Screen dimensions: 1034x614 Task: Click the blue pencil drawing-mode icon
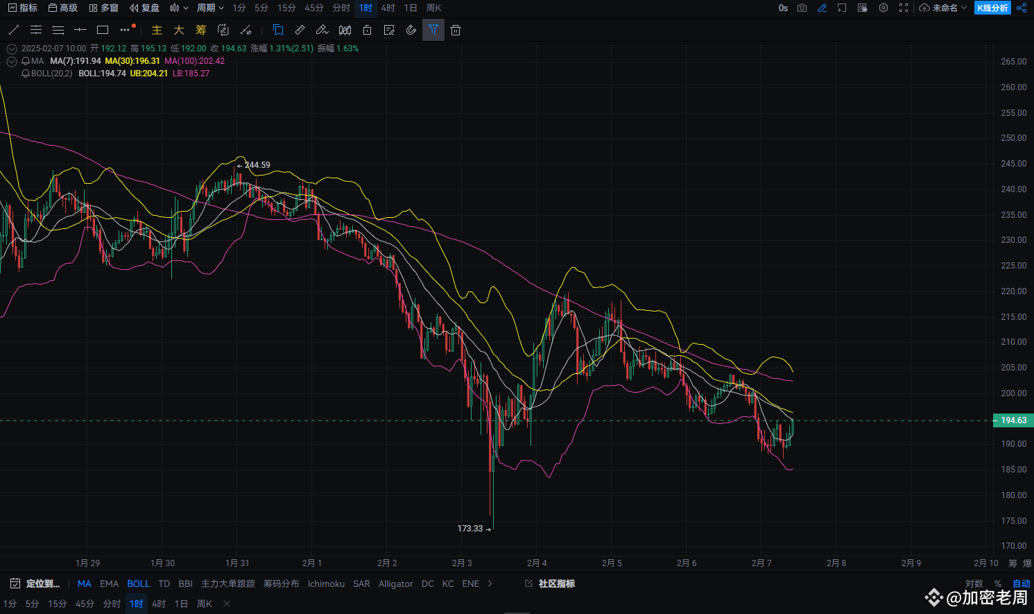(x=822, y=8)
